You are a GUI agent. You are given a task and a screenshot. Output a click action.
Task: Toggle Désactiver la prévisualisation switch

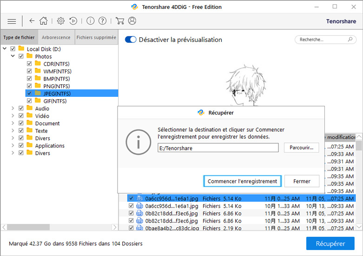[131, 40]
